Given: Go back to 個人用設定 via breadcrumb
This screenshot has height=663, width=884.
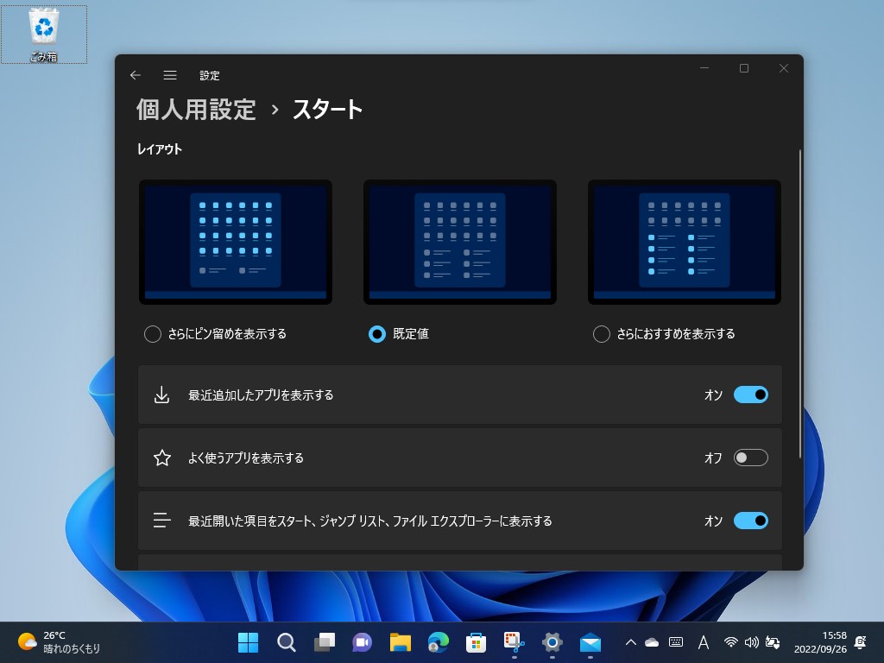Looking at the screenshot, I should click(195, 110).
